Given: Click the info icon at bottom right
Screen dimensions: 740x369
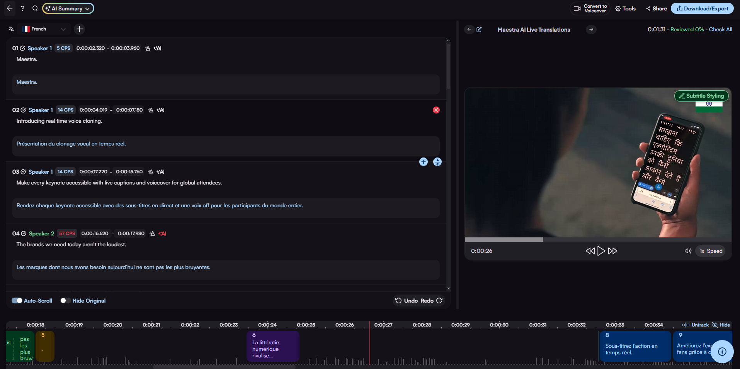Looking at the screenshot, I should pos(722,352).
